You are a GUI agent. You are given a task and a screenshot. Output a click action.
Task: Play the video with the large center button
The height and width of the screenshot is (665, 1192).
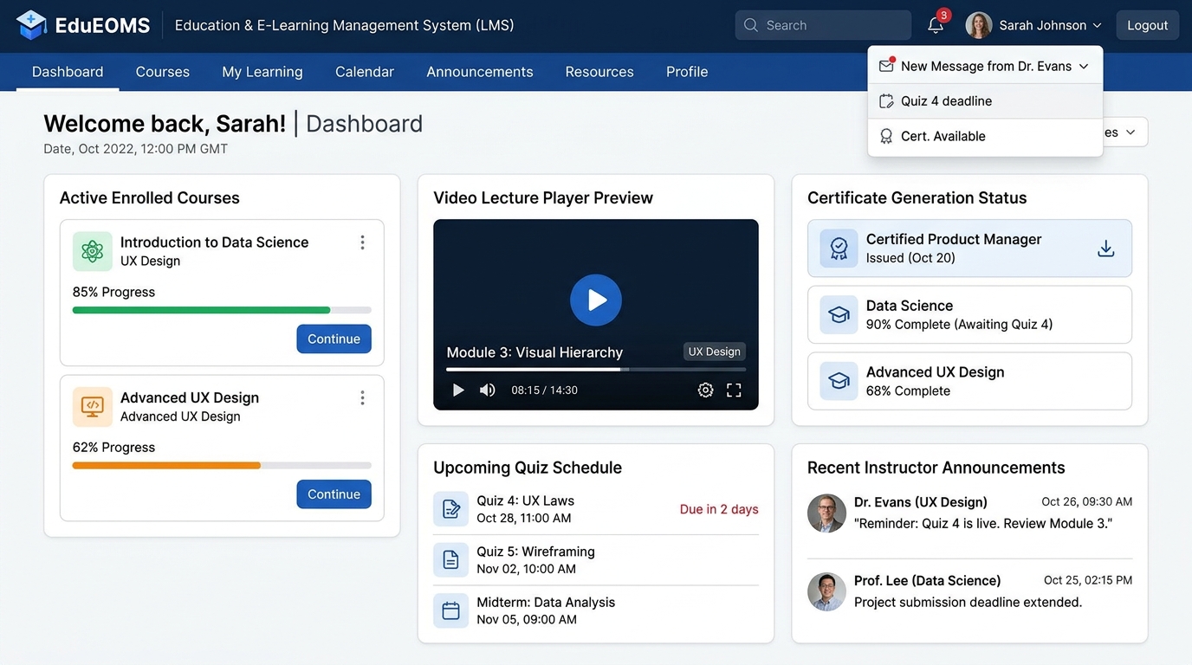[x=596, y=300]
